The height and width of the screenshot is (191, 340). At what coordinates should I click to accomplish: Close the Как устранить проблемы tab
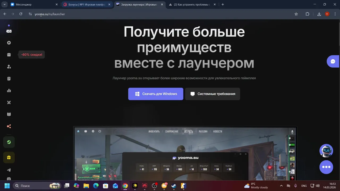[x=215, y=5]
